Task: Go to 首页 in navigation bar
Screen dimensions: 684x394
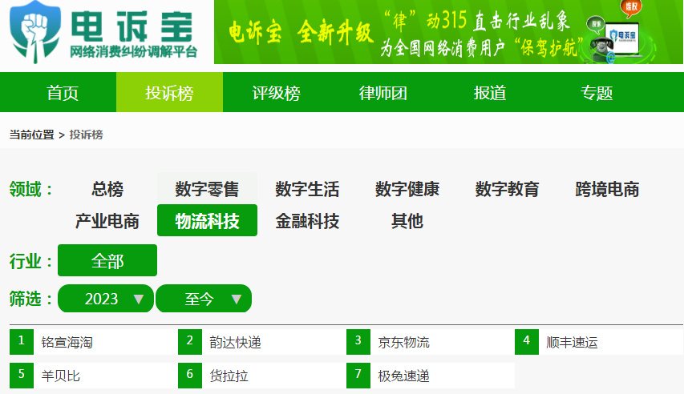Action: 63,93
